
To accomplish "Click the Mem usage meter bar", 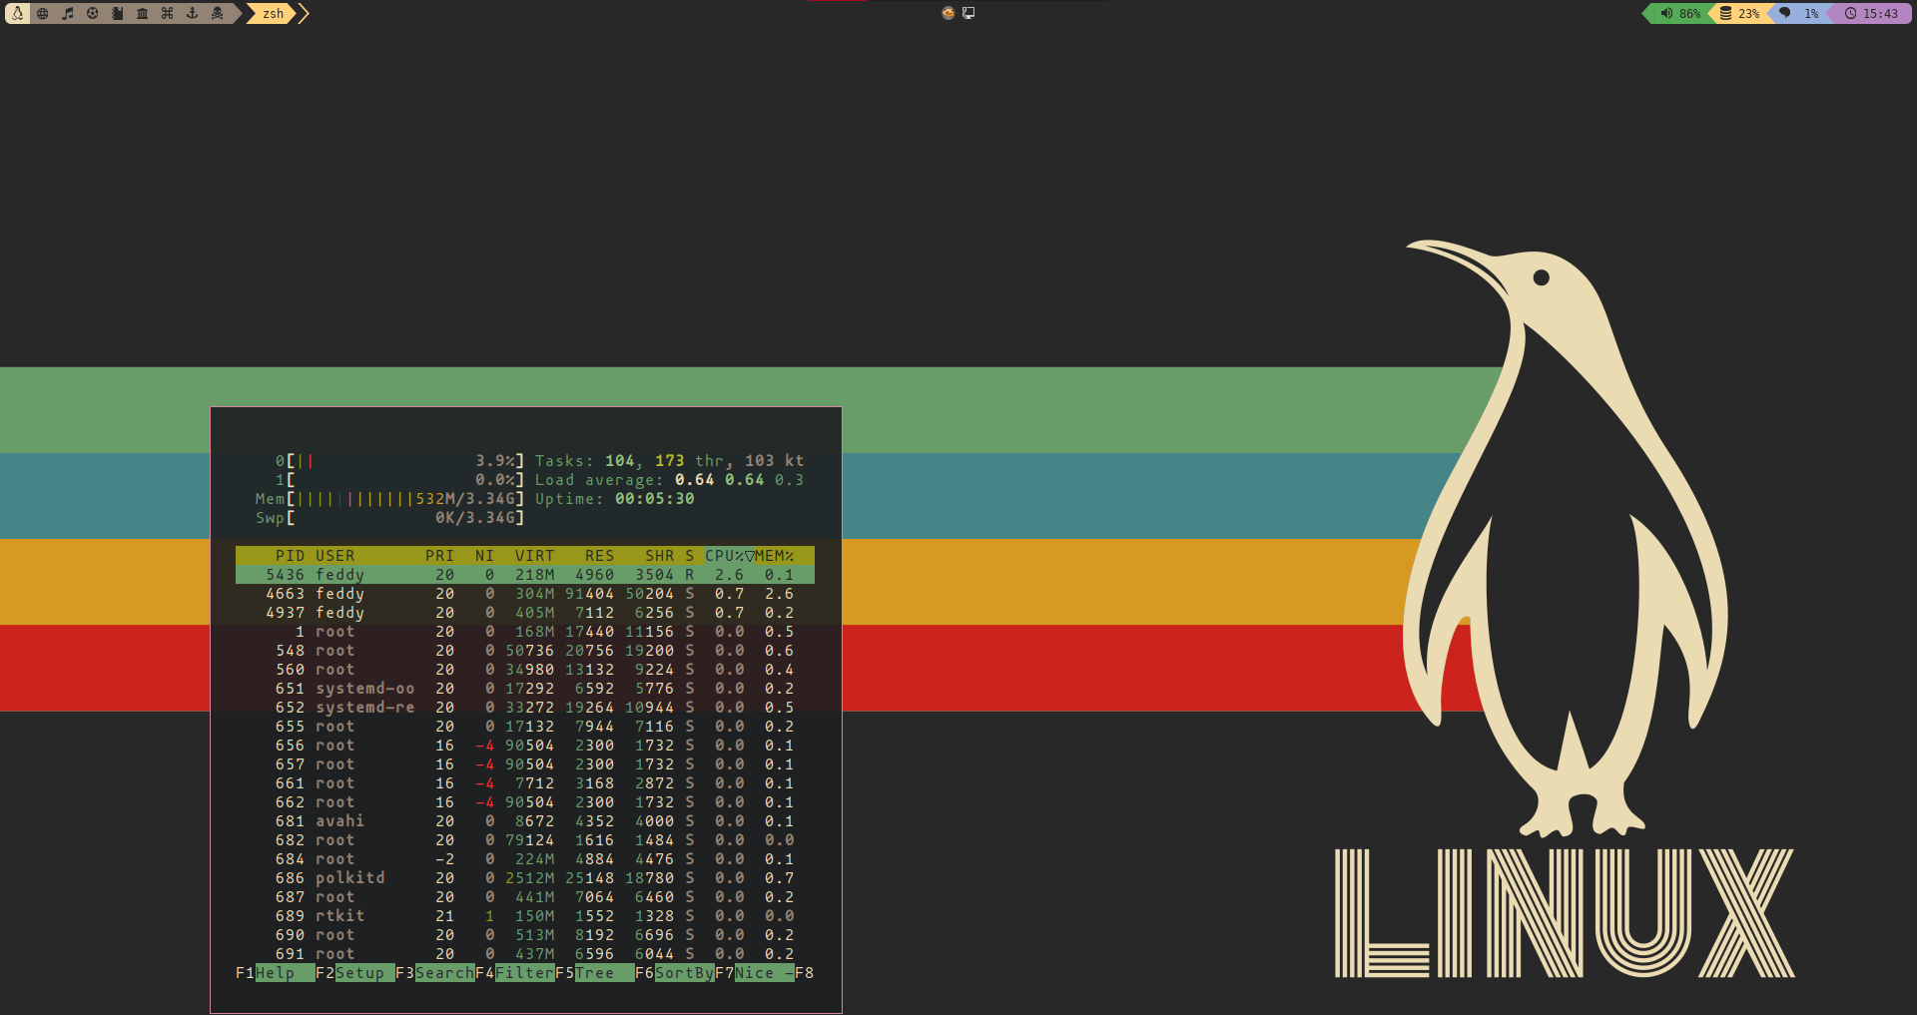I will [x=390, y=499].
